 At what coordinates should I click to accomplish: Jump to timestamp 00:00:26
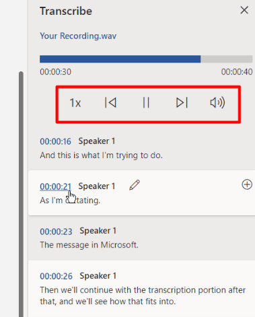pos(56,276)
